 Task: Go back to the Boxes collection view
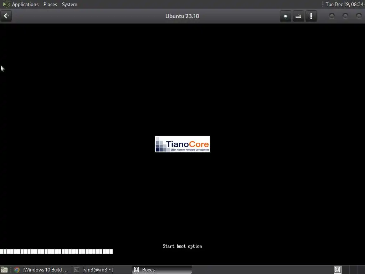[6, 16]
